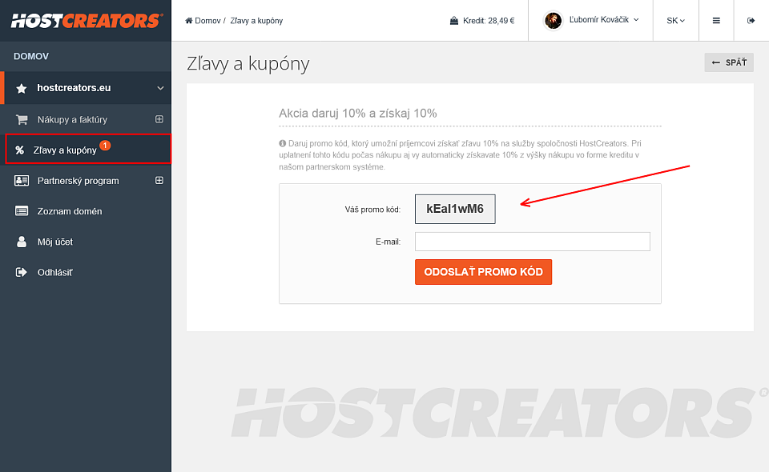
Task: Click the DOMOV sidebar heading
Action: click(x=31, y=56)
